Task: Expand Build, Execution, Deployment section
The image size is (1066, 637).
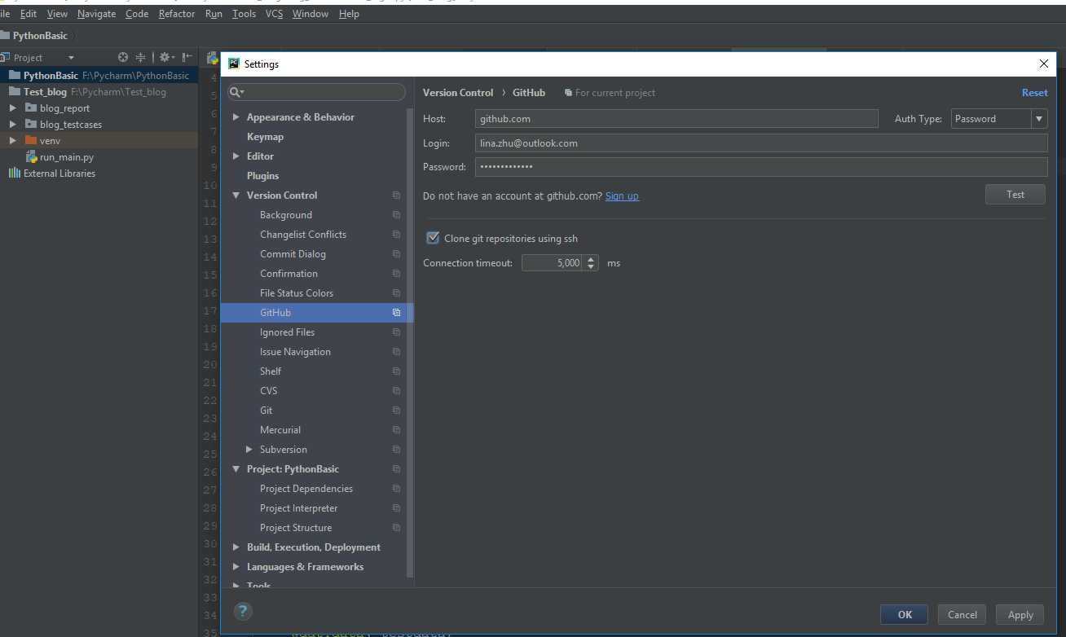Action: (236, 547)
